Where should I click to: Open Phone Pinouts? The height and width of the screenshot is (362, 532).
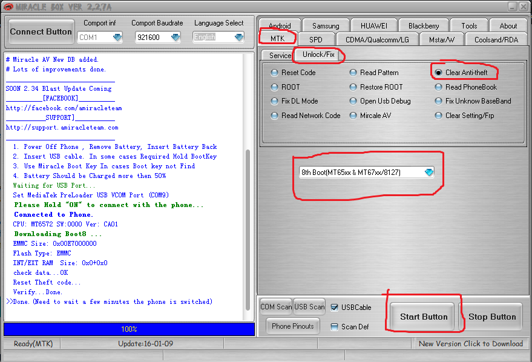point(293,326)
